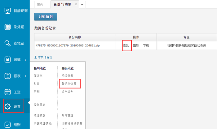This screenshot has height=129, width=217.
Task: Click the 操作 column header
Action: [136, 37]
